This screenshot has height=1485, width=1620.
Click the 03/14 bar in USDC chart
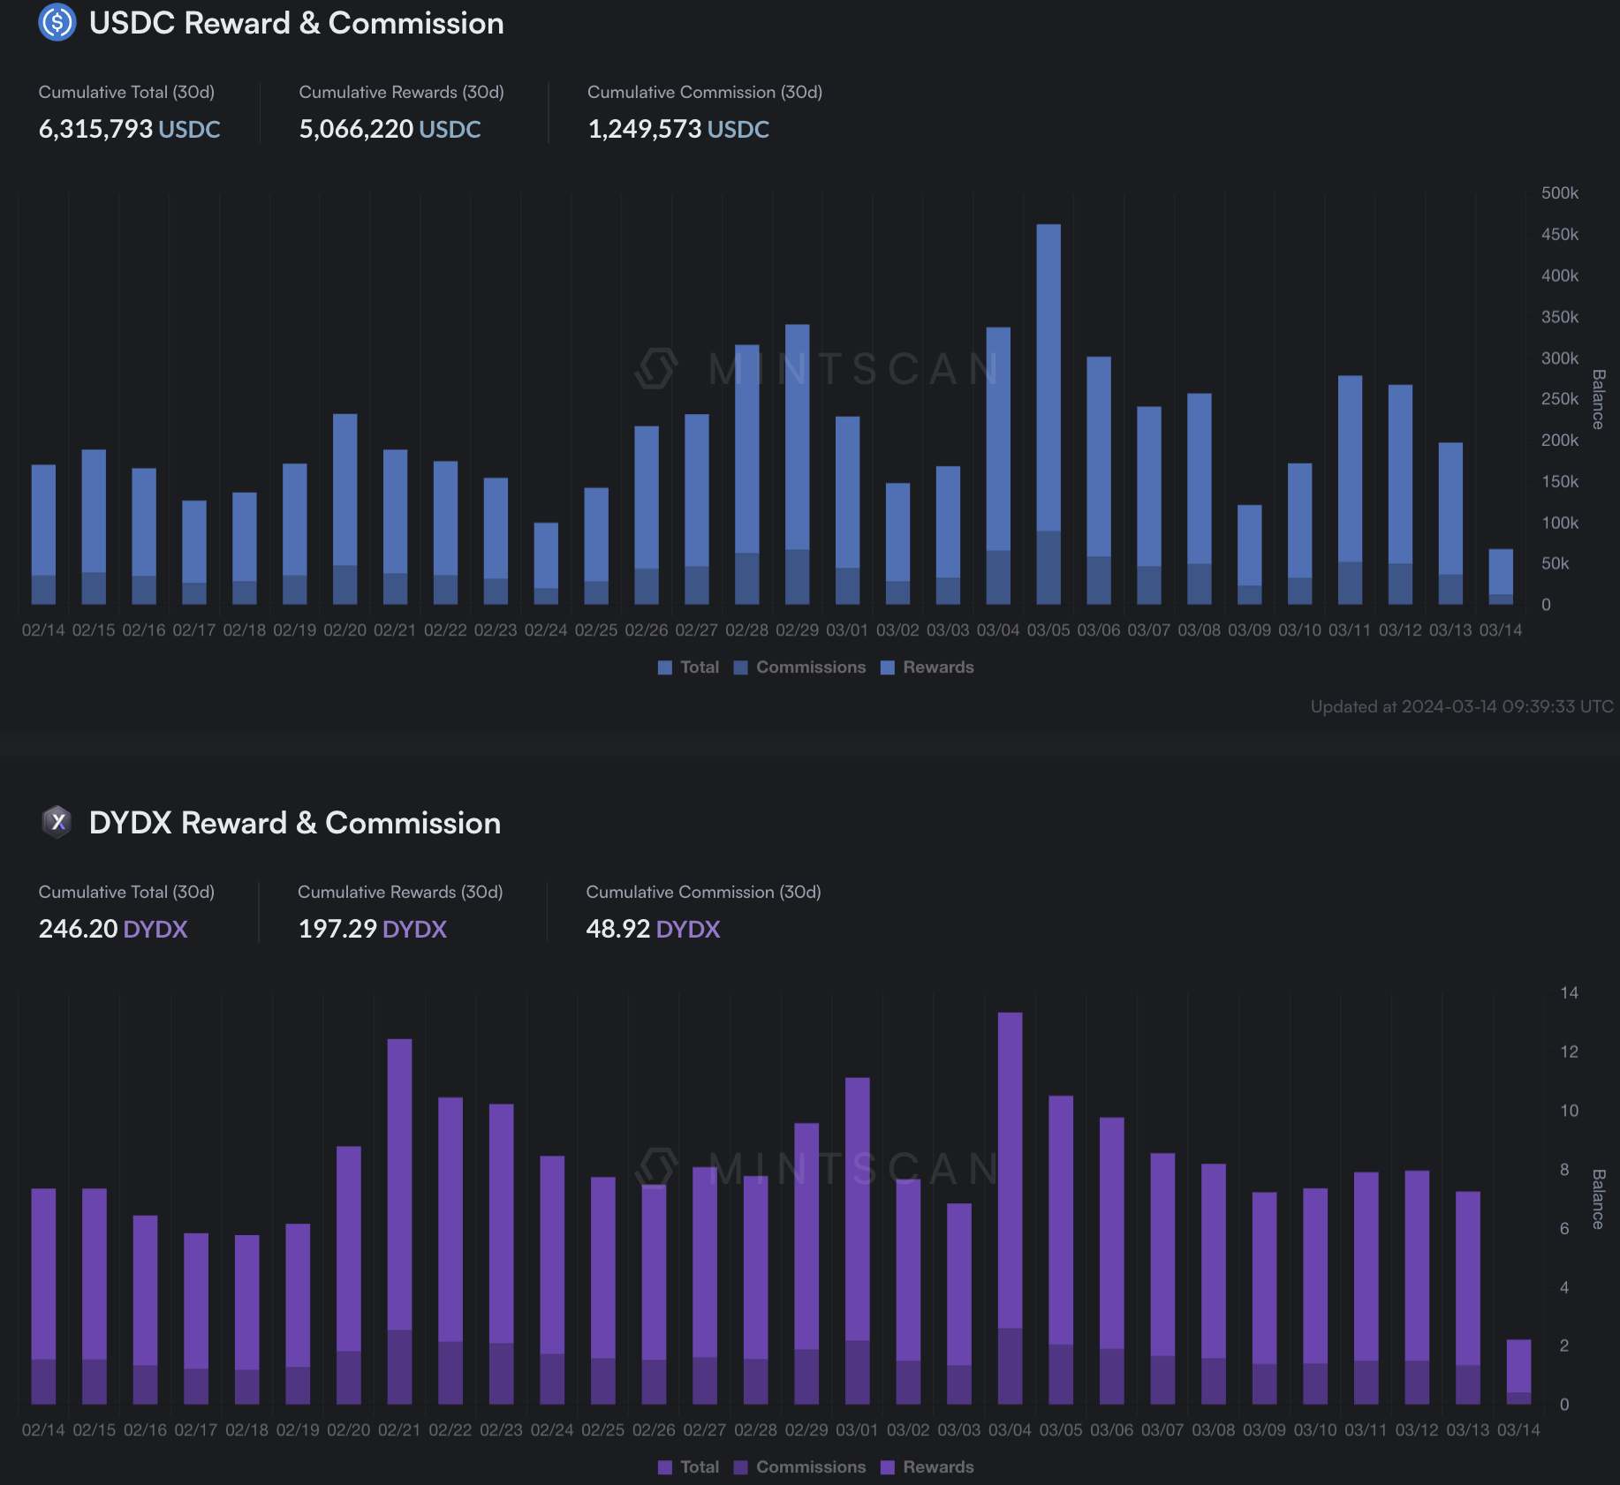pyautogui.click(x=1501, y=577)
